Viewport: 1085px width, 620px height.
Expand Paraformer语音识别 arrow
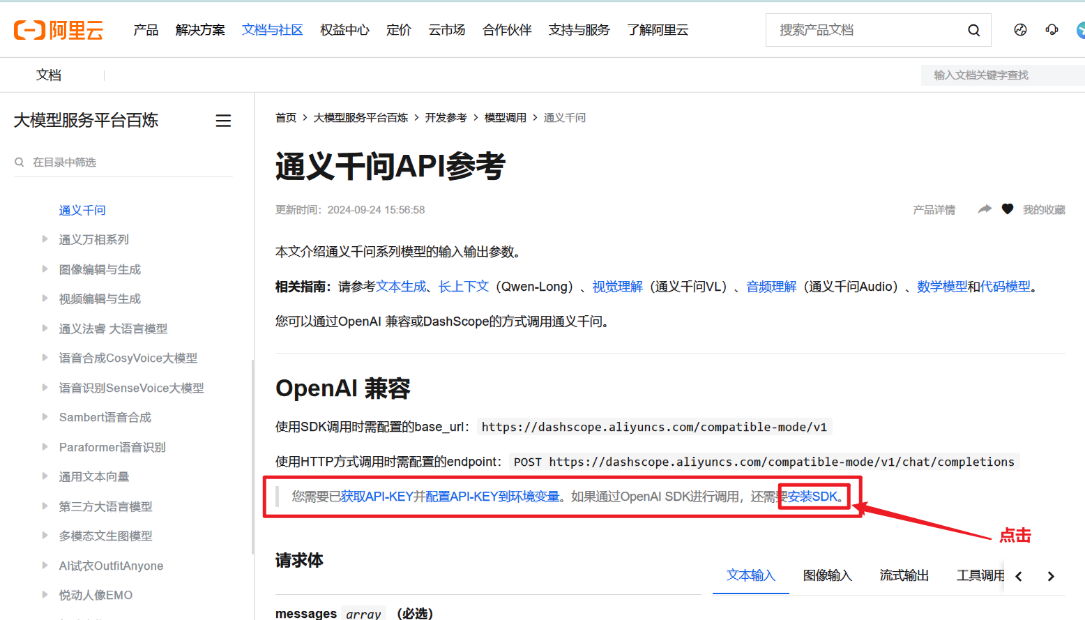click(x=45, y=446)
